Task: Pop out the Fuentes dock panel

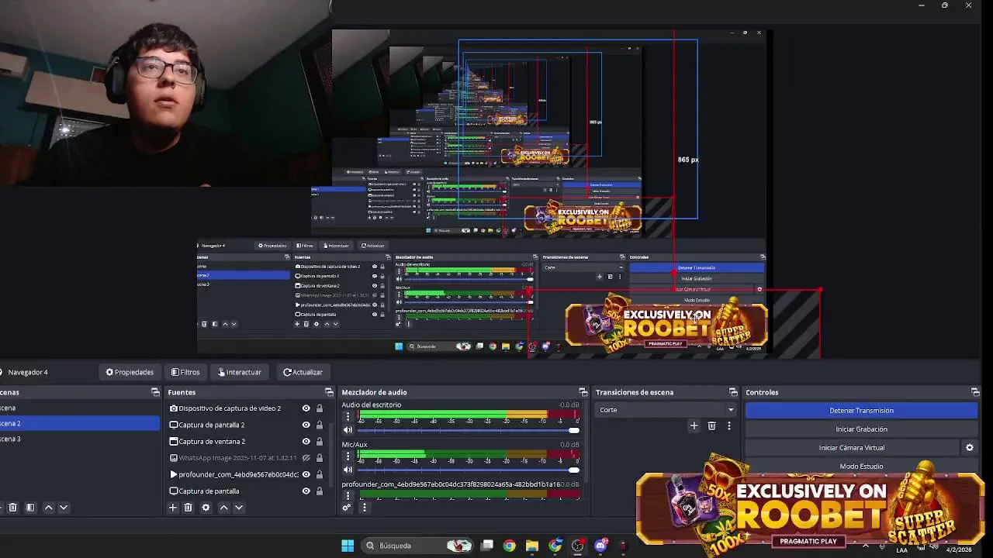Action: [329, 392]
